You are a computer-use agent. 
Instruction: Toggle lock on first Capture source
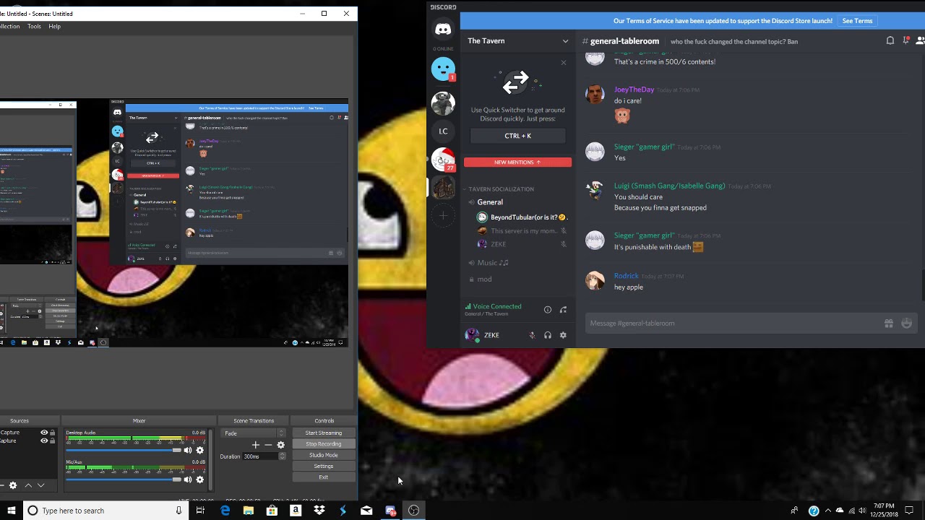[x=52, y=433]
